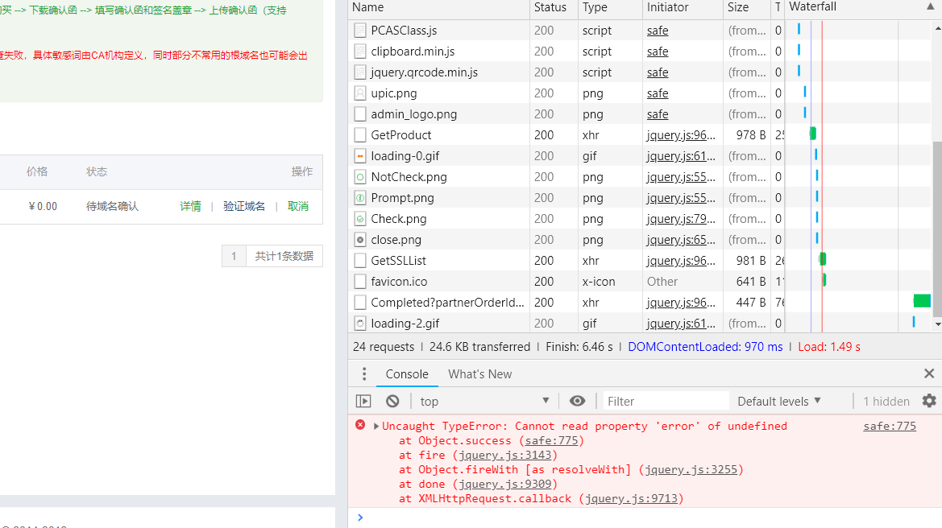
Task: Create a live expression with eye icon
Action: click(x=577, y=401)
